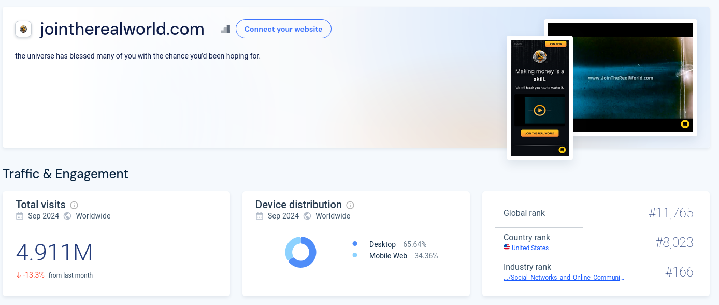Click the globe icon under Total visits
The width and height of the screenshot is (719, 305).
[x=67, y=216]
